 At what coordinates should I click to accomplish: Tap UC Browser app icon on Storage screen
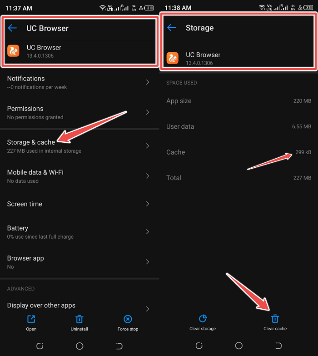coord(173,58)
